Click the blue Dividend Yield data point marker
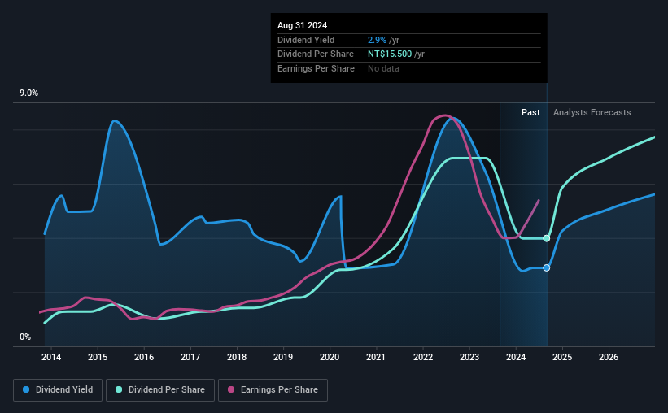Image resolution: width=668 pixels, height=413 pixels. (x=547, y=267)
